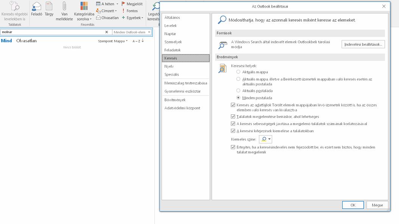This screenshot has width=399, height=224.
Task: Open the Adatvédelmi központ category
Action: [185, 108]
